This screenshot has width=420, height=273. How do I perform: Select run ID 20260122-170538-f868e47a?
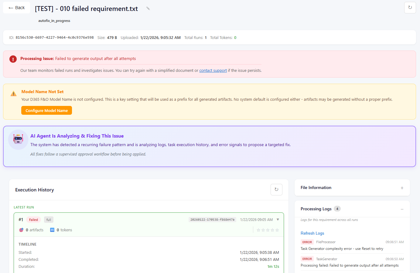212,219
